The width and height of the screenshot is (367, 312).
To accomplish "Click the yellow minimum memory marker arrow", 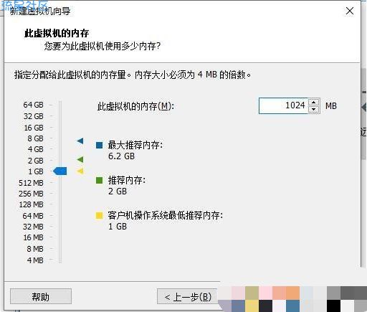I will pos(80,171).
